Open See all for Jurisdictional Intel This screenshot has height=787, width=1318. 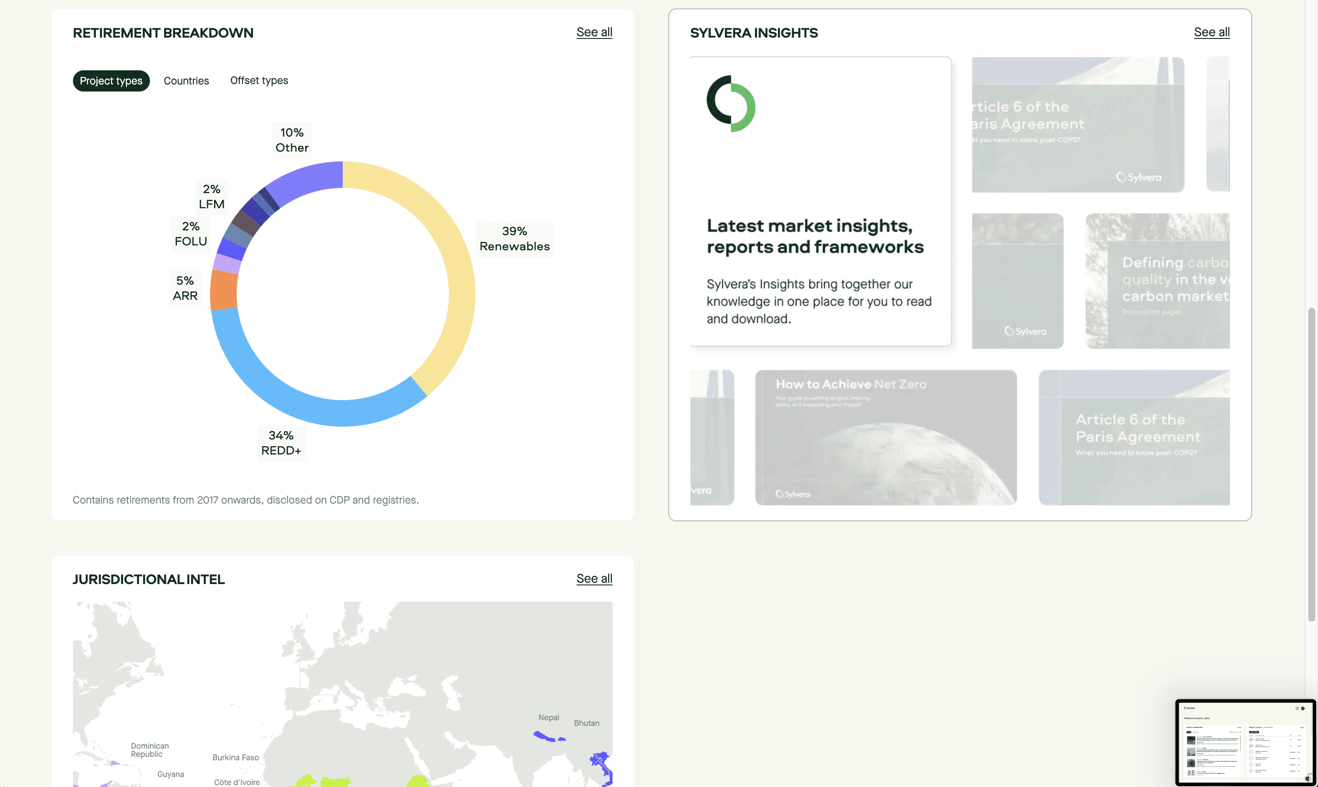594,579
